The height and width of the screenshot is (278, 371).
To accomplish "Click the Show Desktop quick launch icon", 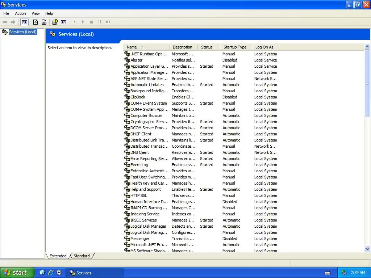I will (x=42, y=273).
